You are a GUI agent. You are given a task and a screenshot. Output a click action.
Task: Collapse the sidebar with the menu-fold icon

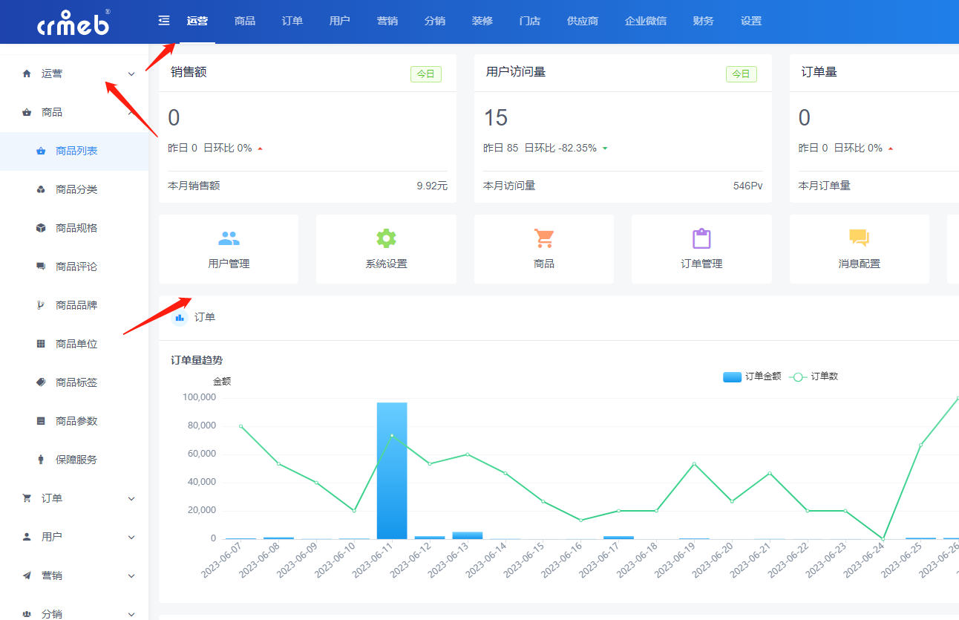pyautogui.click(x=164, y=20)
